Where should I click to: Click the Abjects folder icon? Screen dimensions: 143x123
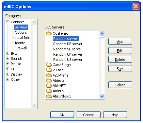pos(49,80)
